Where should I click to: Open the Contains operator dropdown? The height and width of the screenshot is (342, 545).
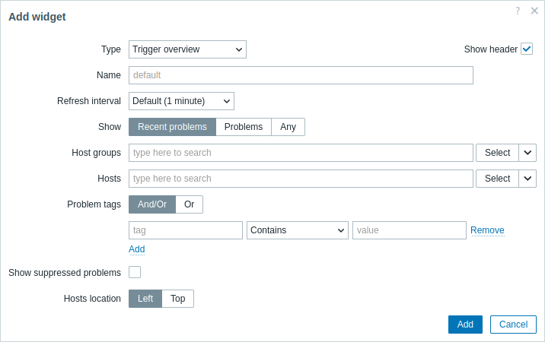click(297, 230)
